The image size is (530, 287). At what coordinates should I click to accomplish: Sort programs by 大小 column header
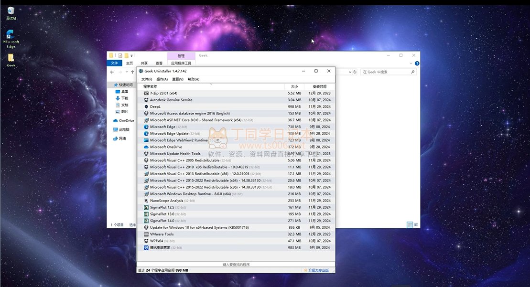point(294,86)
